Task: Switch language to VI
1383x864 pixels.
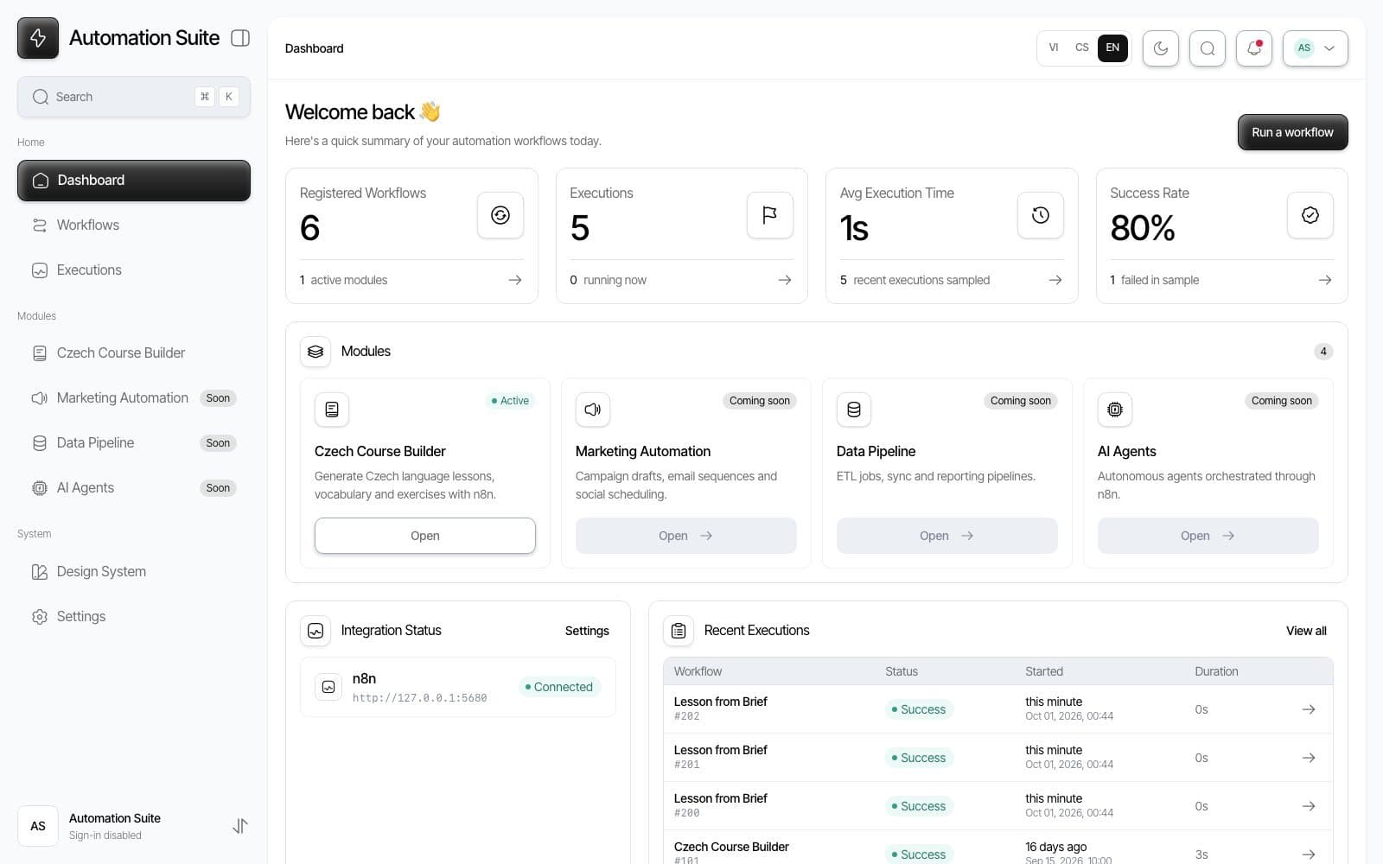Action: [x=1054, y=48]
